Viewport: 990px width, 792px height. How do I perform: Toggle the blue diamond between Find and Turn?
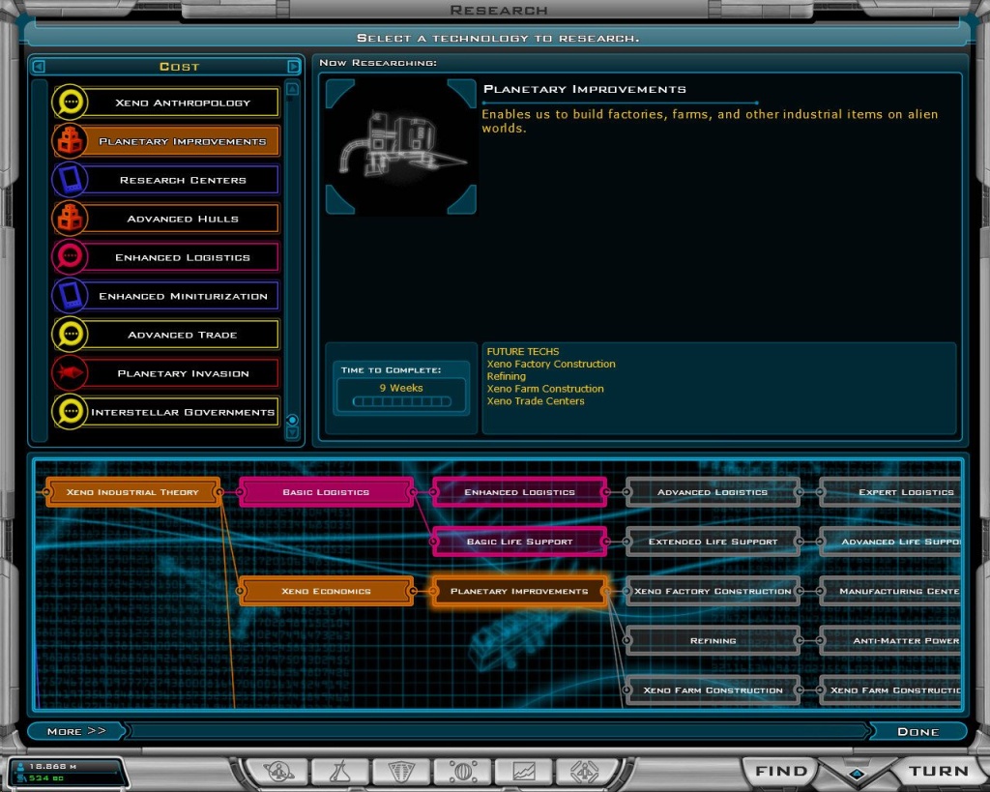pyautogui.click(x=855, y=774)
